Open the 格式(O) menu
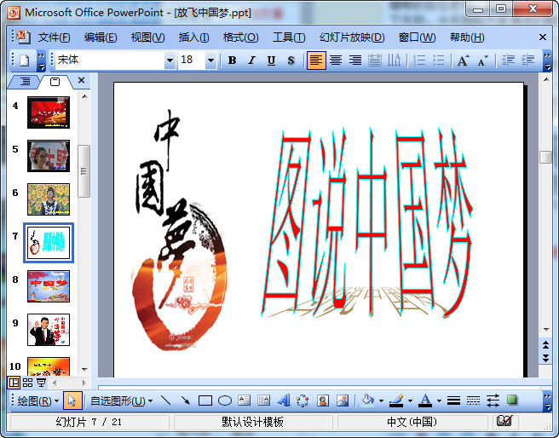The height and width of the screenshot is (438, 559). [x=240, y=37]
